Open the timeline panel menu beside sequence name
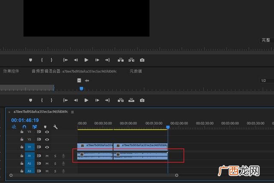 [72, 112]
